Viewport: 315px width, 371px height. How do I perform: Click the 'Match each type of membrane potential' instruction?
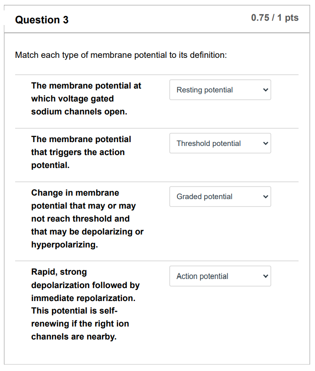pos(121,55)
